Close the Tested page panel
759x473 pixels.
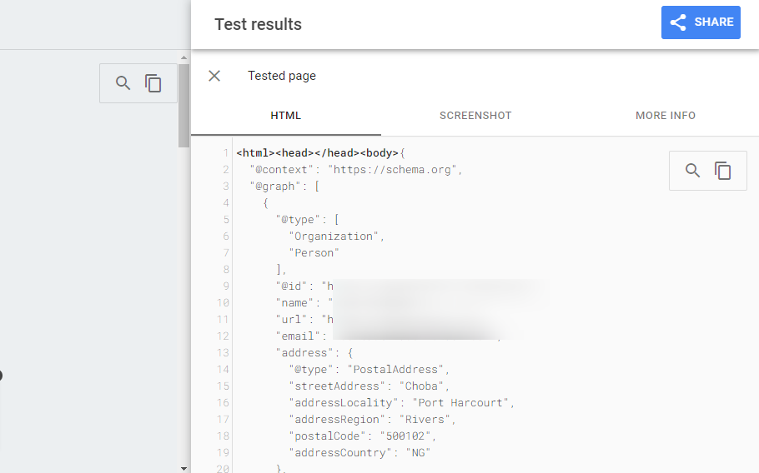[214, 76]
